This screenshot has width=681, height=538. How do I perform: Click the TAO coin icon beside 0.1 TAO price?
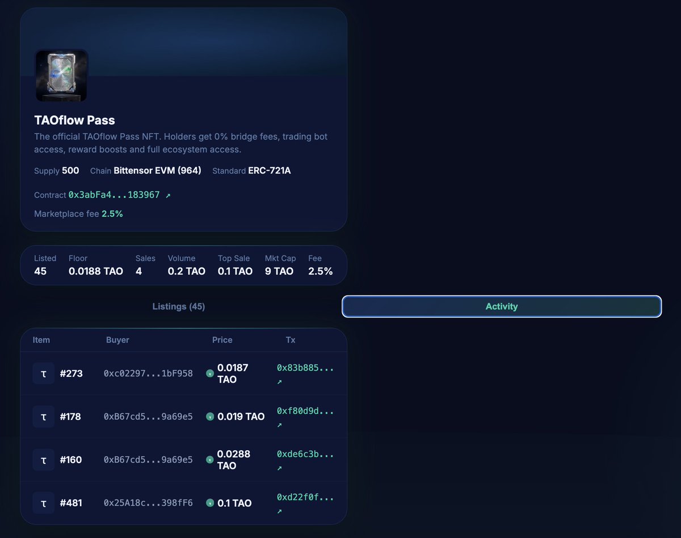coord(210,503)
